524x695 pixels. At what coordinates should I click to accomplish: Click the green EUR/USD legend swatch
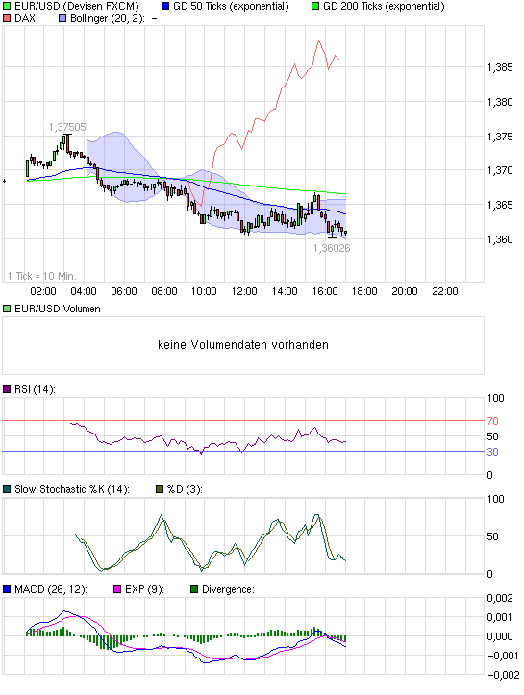[7, 6]
